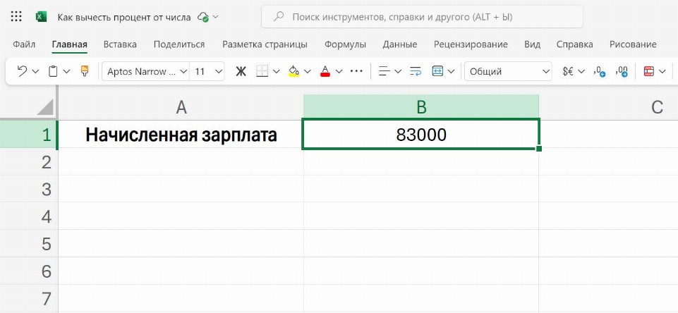The width and height of the screenshot is (678, 313).
Task: Expand the font size dropdown showing 11
Action: (x=208, y=71)
